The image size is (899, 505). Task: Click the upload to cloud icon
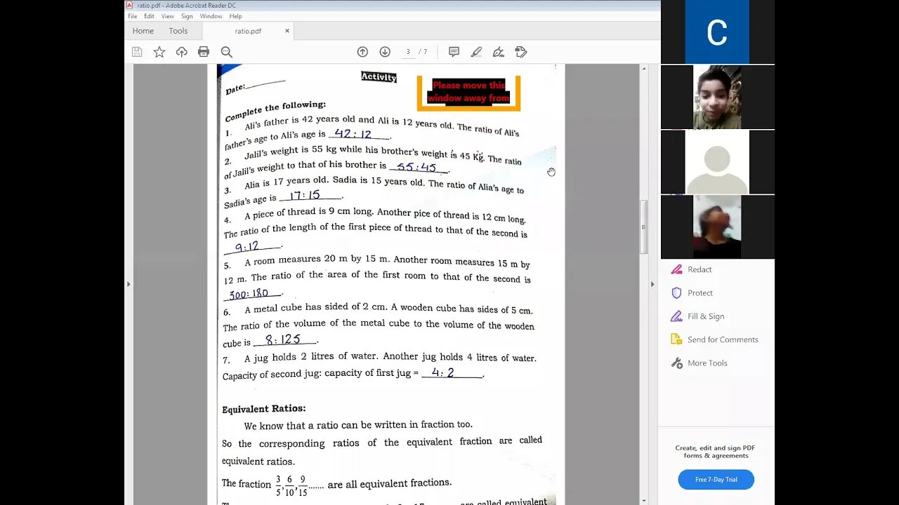pos(182,52)
